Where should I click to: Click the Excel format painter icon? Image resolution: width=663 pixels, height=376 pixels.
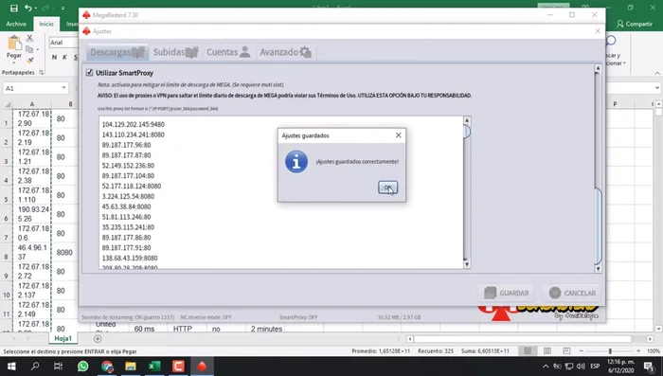click(29, 61)
